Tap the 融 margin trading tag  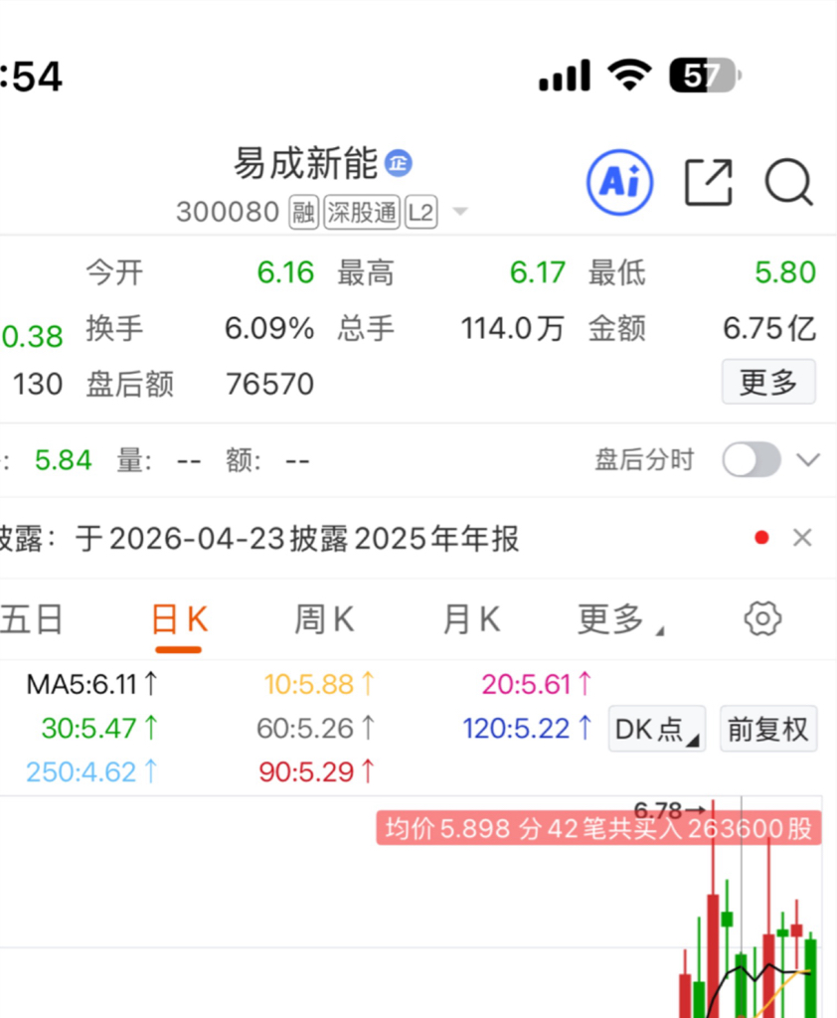point(303,213)
